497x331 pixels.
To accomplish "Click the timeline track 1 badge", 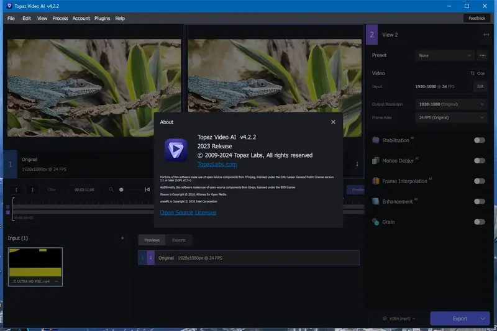I will (8, 207).
